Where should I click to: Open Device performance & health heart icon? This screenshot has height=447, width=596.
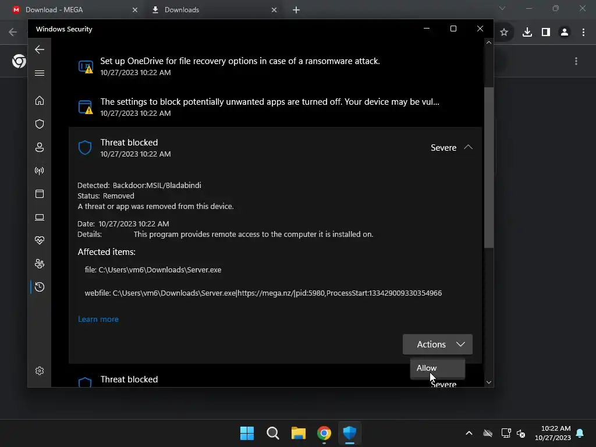(x=40, y=240)
